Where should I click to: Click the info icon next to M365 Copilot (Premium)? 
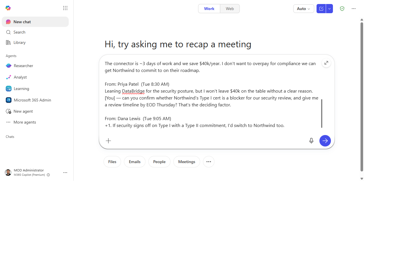point(48,175)
